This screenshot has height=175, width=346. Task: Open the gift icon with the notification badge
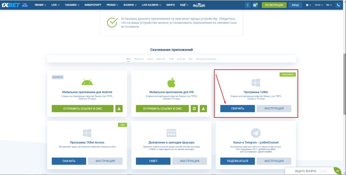(255, 5)
